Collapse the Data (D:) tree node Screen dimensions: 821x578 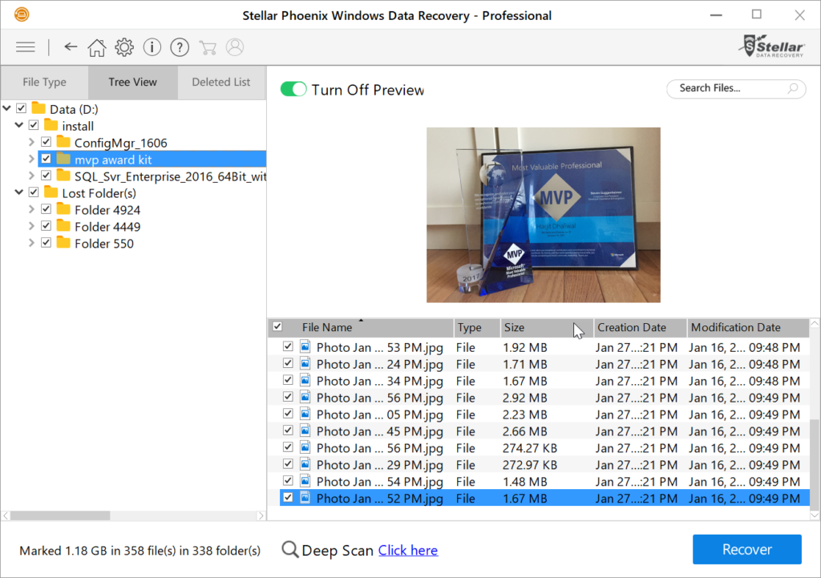point(6,108)
